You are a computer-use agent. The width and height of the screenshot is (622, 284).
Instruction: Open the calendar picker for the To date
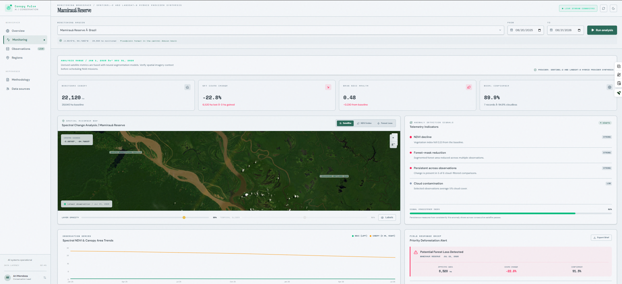tap(579, 30)
